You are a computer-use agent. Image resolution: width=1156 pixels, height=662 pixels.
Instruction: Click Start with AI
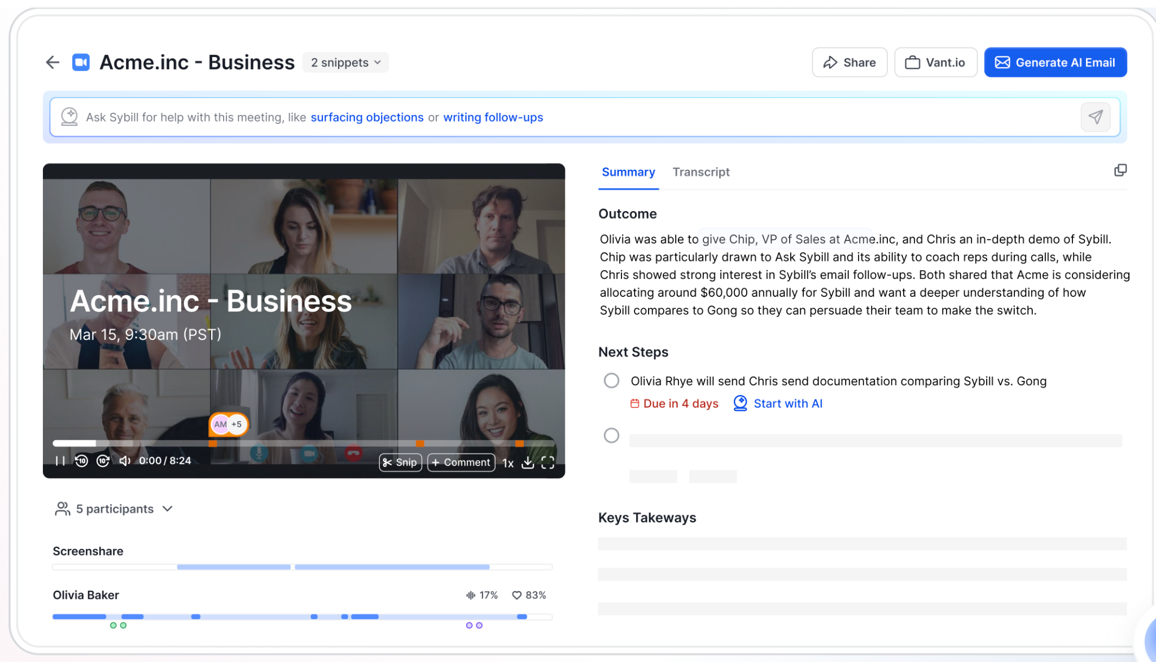[778, 403]
